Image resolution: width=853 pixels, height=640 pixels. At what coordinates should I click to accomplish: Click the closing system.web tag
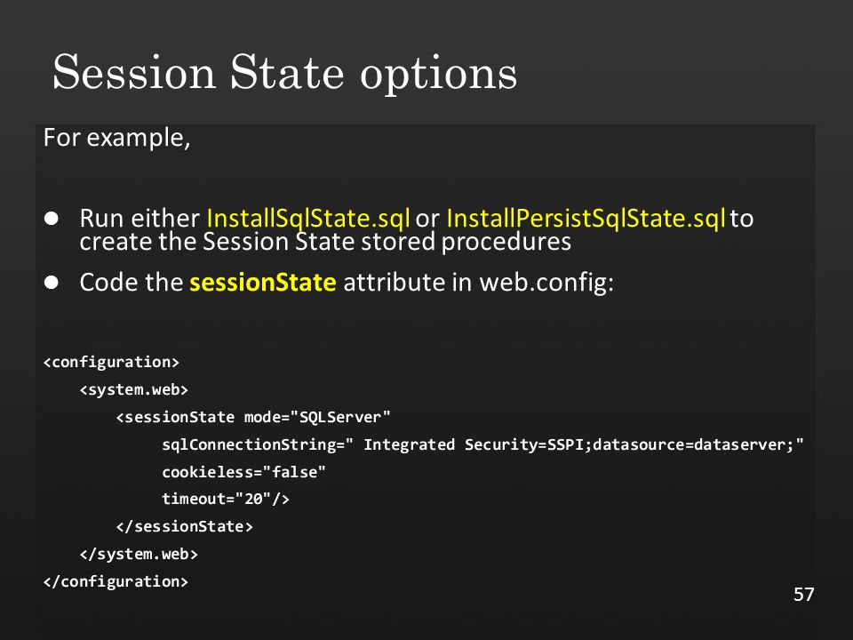pos(139,554)
